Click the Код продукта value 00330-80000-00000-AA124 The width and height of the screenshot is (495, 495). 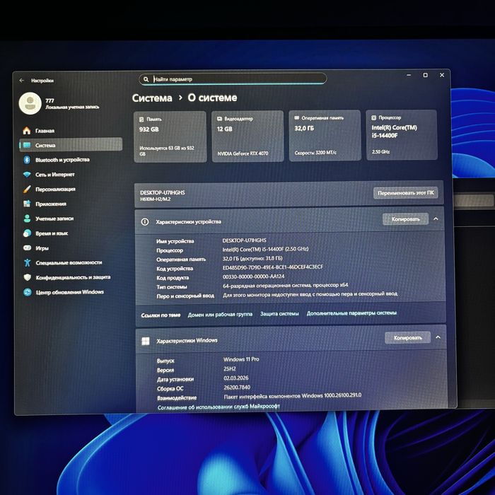(x=253, y=276)
